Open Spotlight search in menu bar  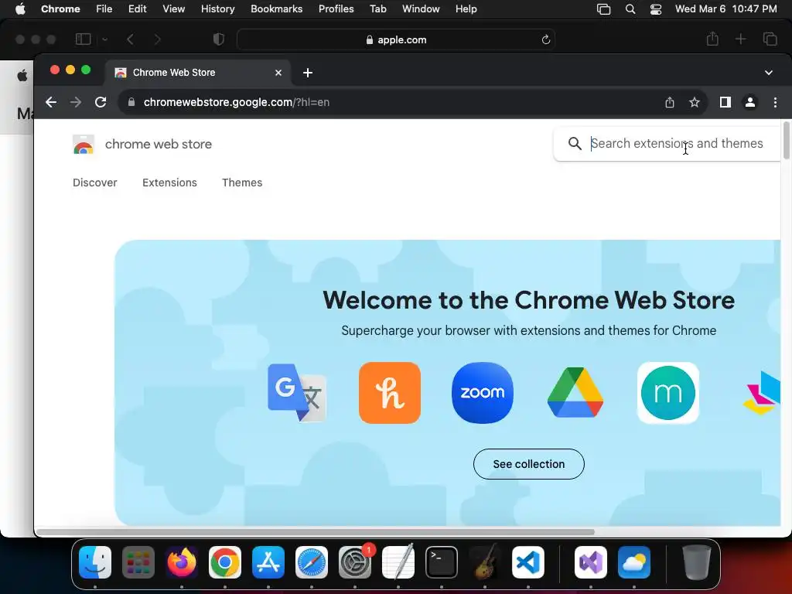(x=630, y=9)
